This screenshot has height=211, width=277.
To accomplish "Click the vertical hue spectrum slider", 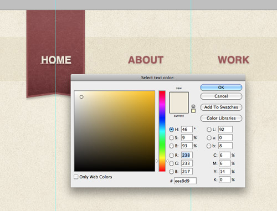I will tap(162, 131).
